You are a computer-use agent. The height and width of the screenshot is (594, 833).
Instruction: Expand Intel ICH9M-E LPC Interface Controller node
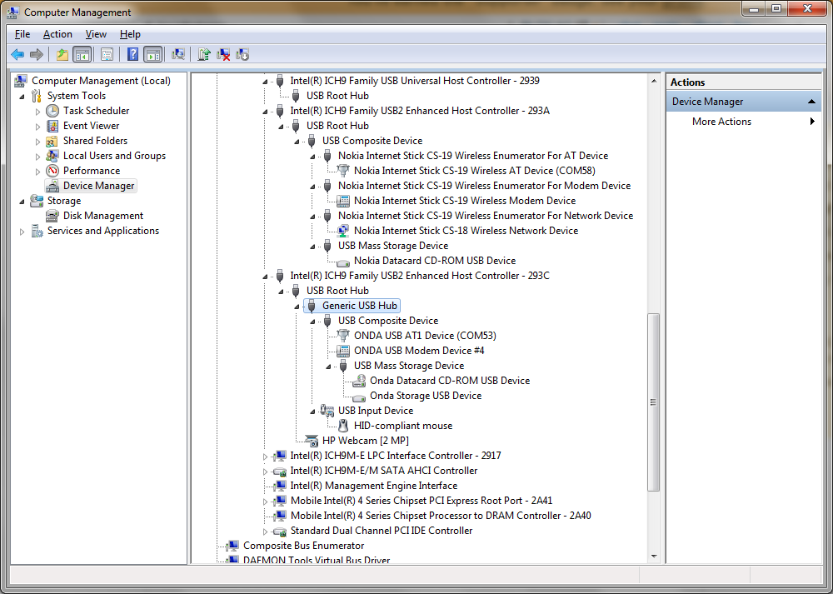tap(265, 456)
